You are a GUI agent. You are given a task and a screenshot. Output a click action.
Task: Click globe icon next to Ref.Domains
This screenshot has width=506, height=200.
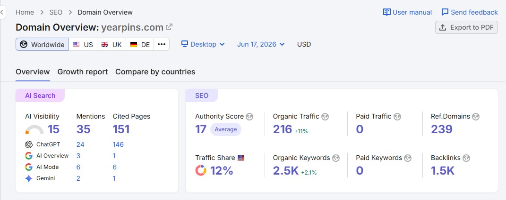tap(476, 117)
